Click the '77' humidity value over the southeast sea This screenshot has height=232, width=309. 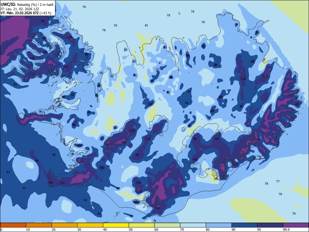point(278,181)
